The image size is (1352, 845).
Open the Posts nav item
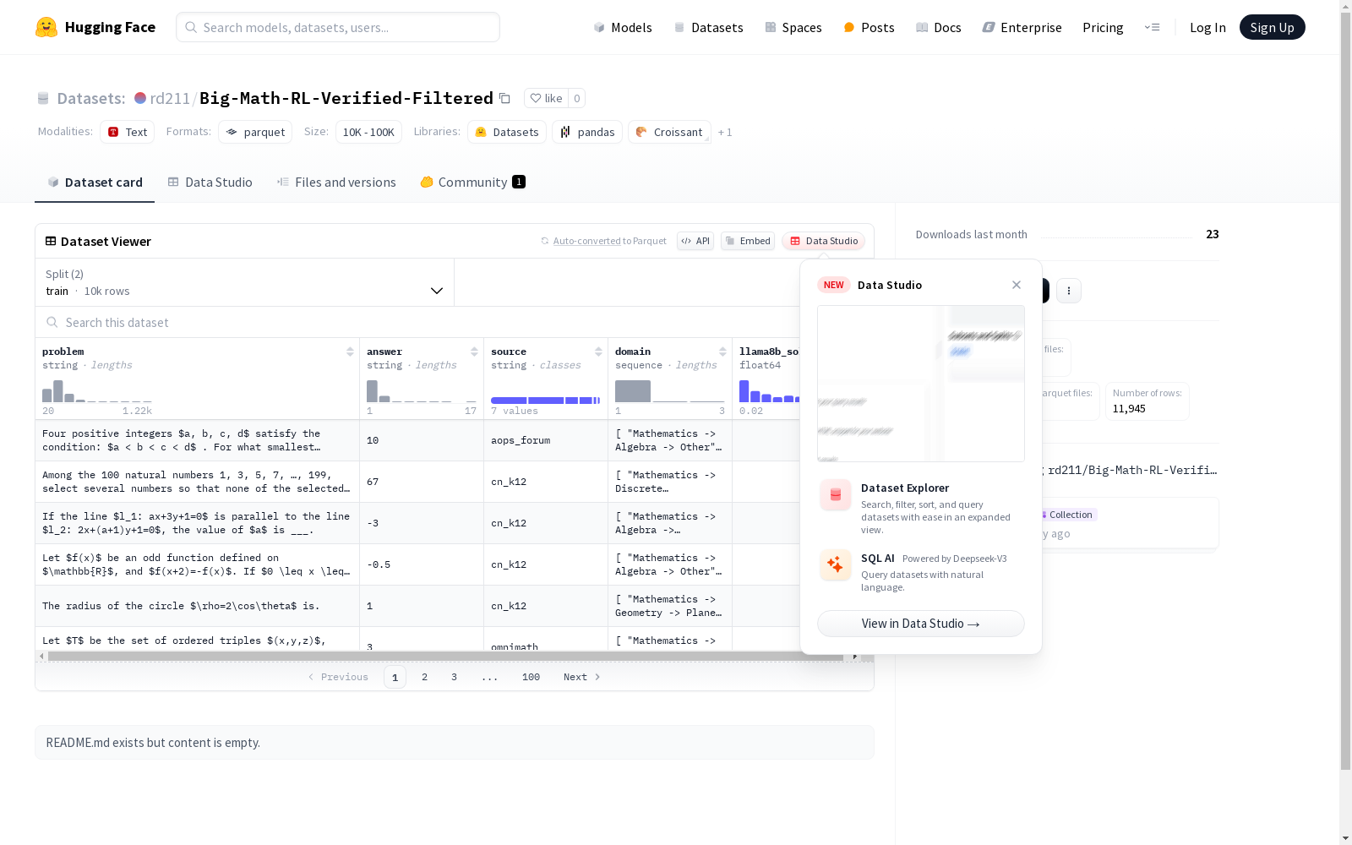point(869,27)
